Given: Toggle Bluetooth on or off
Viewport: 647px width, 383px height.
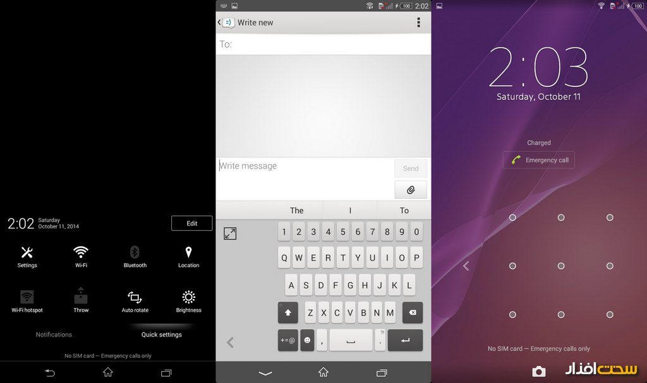Looking at the screenshot, I should (x=135, y=256).
